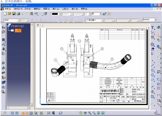Click the New document icon
This screenshot has height=116, width=162.
click(x=5, y=14)
